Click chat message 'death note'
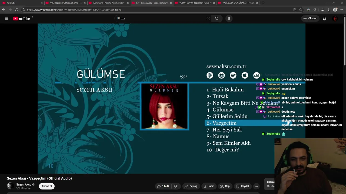The height and width of the screenshot is (194, 346). pyautogui.click(x=288, y=112)
